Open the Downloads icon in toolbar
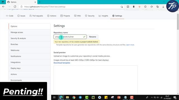The image size is (179, 100). (163, 7)
